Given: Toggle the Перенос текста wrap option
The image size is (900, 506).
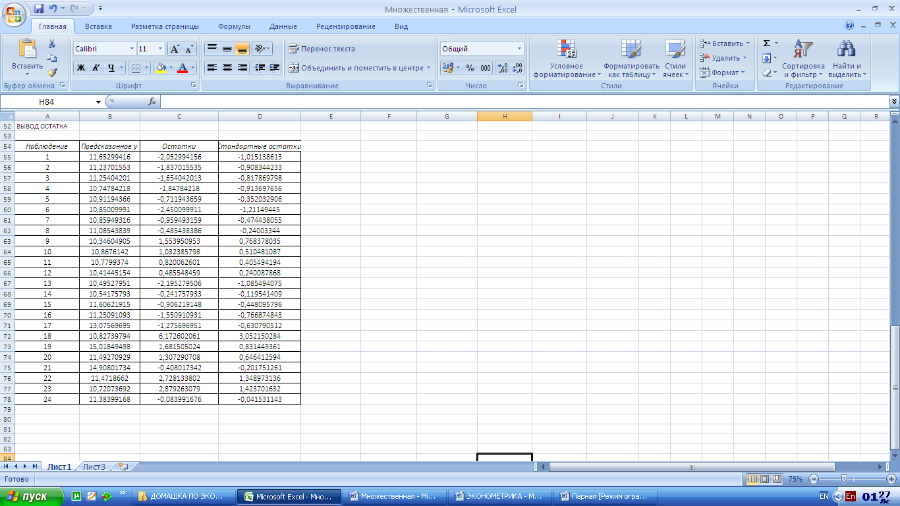Looking at the screenshot, I should click(322, 49).
